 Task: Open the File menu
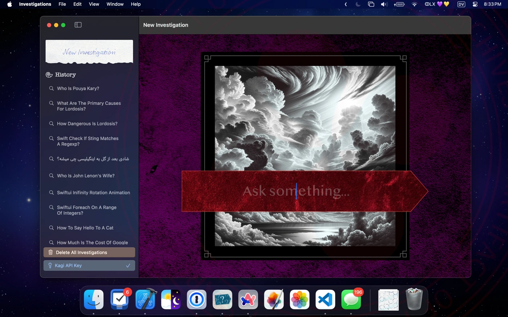tap(62, 4)
